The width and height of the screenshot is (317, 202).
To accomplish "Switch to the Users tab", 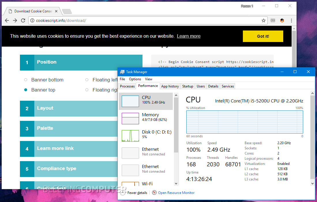I will pyautogui.click(x=201, y=86).
